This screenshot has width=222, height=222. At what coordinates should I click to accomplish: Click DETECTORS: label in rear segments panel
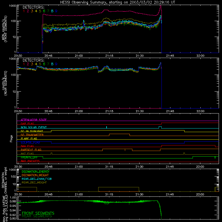[x=33, y=60]
